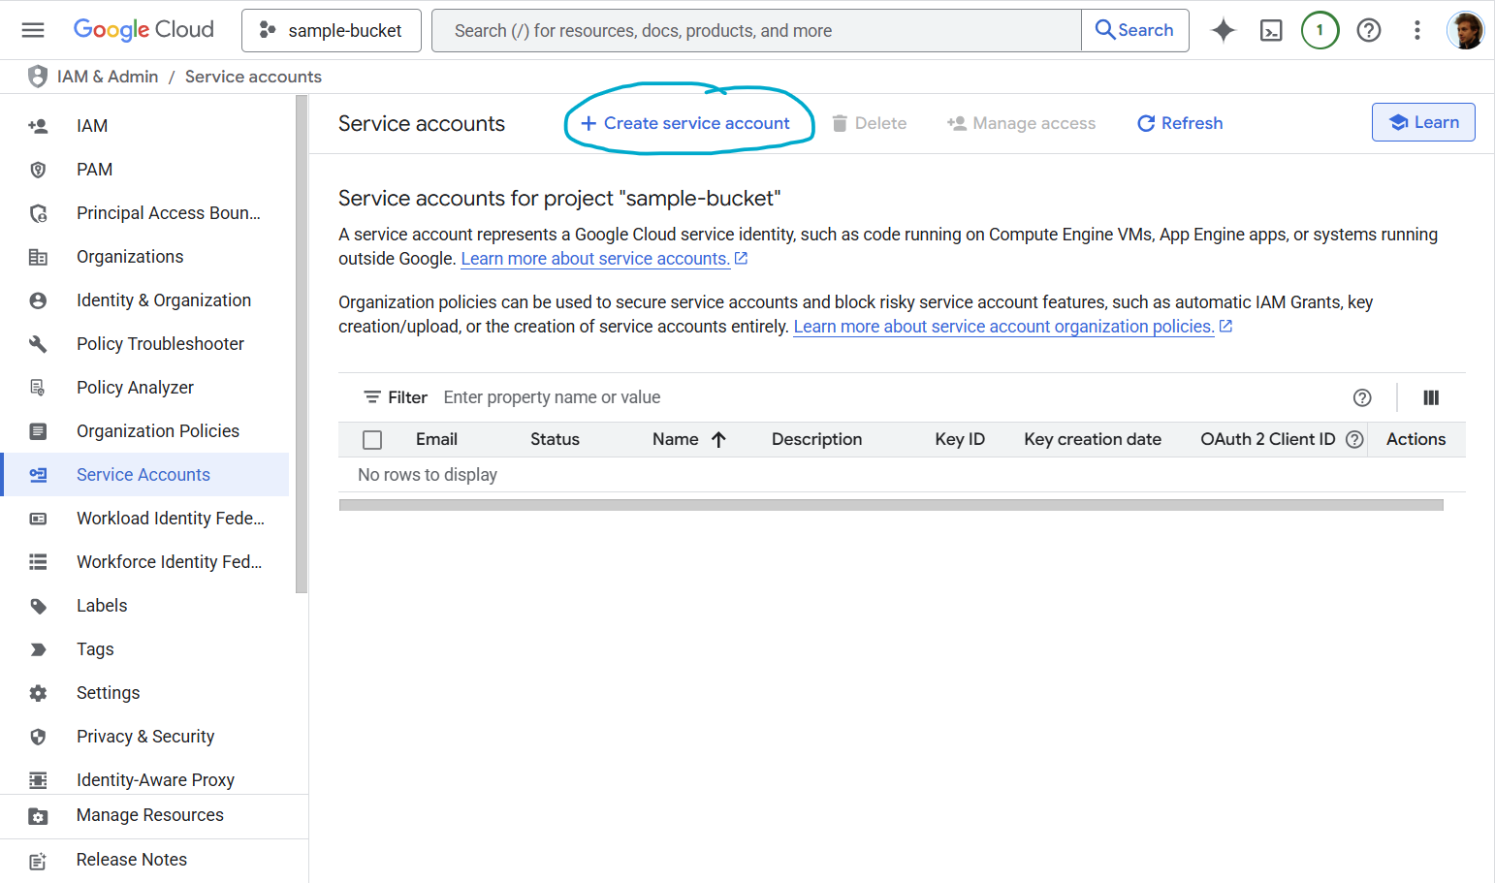1495x883 pixels.
Task: Open the Policy Troubleshooter page
Action: [160, 343]
